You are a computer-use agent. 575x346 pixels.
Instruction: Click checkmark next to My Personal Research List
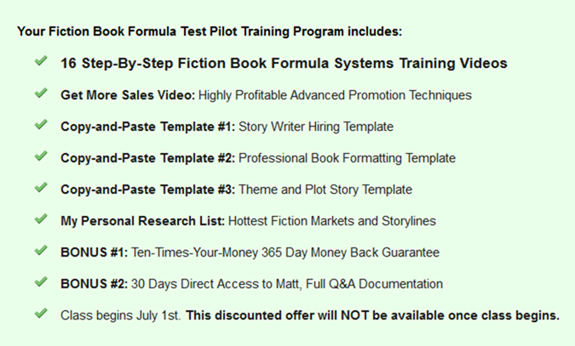click(x=40, y=219)
